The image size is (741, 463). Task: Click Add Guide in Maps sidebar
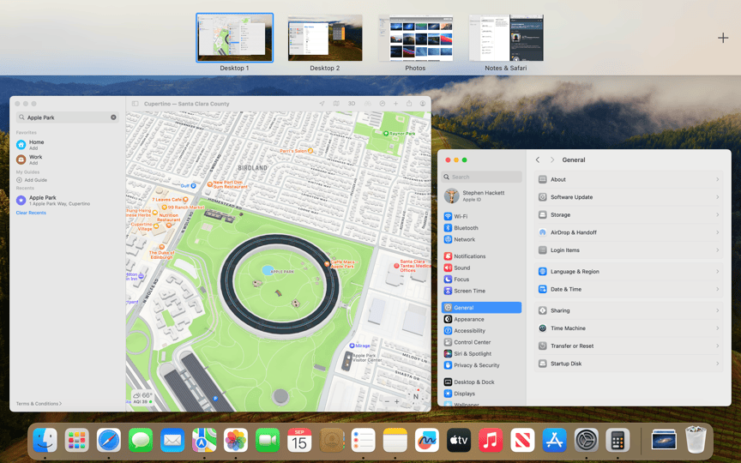[32, 180]
